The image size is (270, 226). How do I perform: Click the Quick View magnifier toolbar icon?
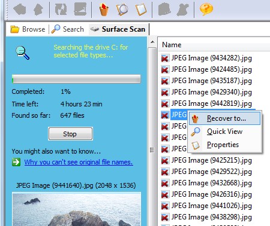(x=122, y=9)
